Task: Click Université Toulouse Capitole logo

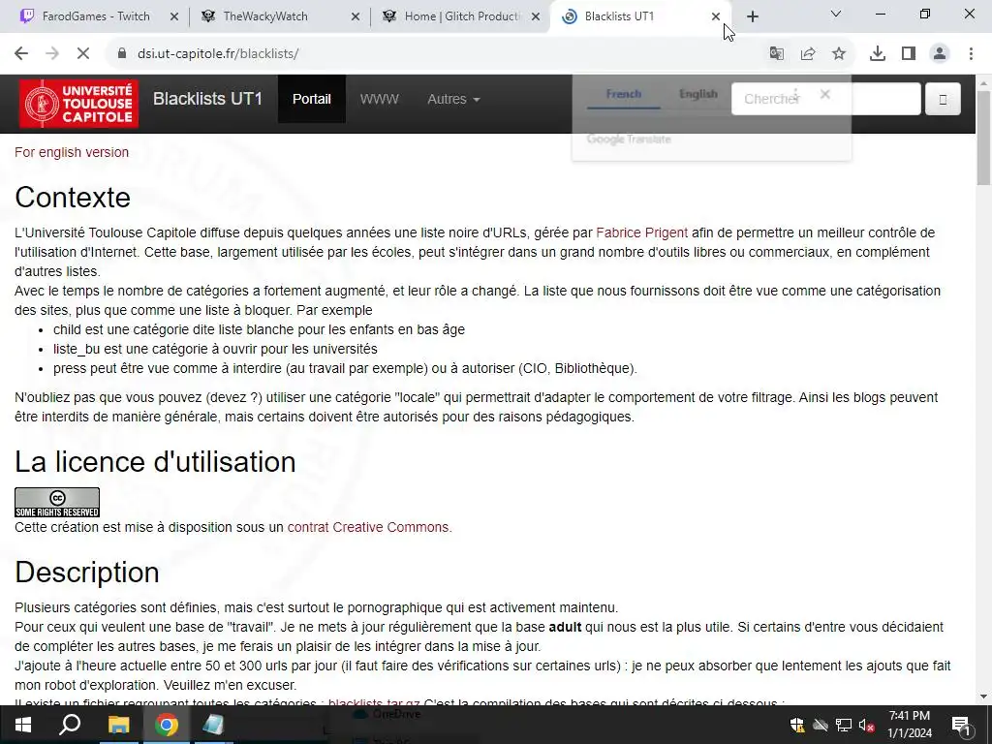Action: coord(78,104)
